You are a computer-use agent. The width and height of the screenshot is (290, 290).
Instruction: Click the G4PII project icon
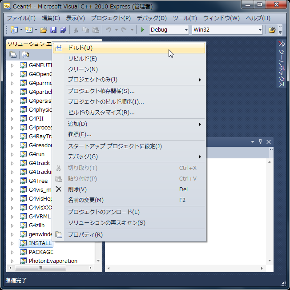click(x=23, y=118)
